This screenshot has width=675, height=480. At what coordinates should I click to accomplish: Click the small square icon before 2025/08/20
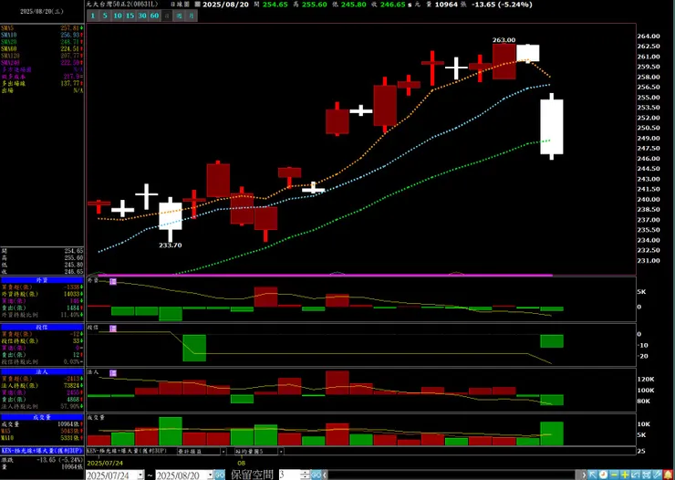point(198,5)
